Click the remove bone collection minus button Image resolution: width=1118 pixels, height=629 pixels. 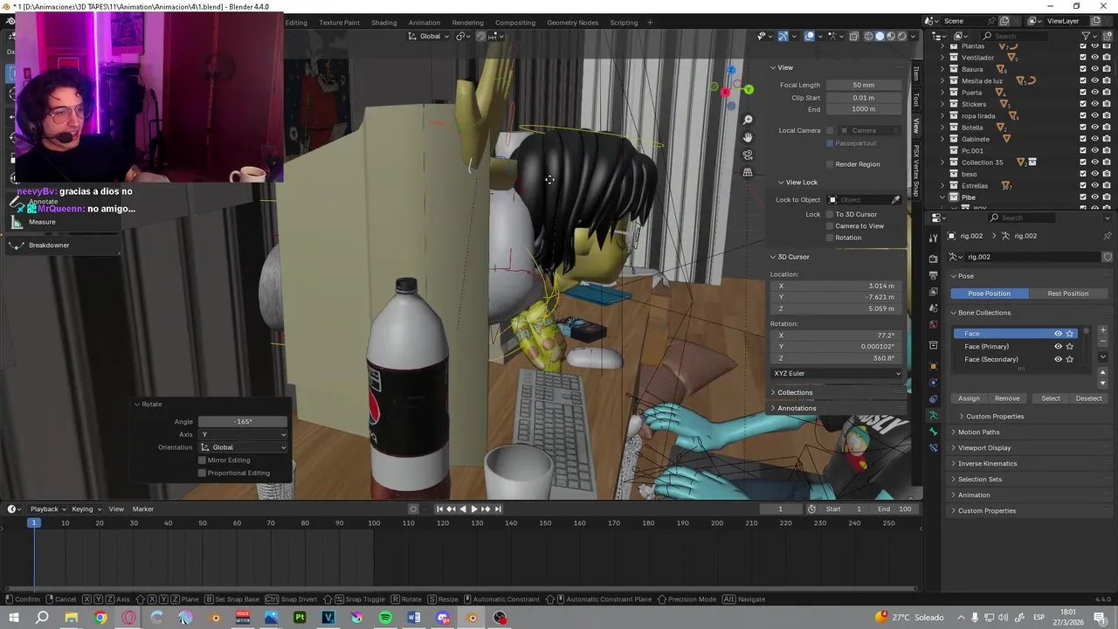(1102, 342)
